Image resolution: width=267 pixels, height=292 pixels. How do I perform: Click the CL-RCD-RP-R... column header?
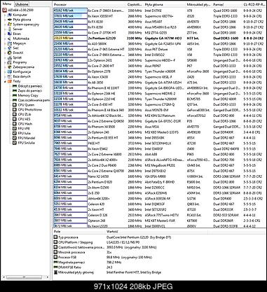[x=254, y=5]
